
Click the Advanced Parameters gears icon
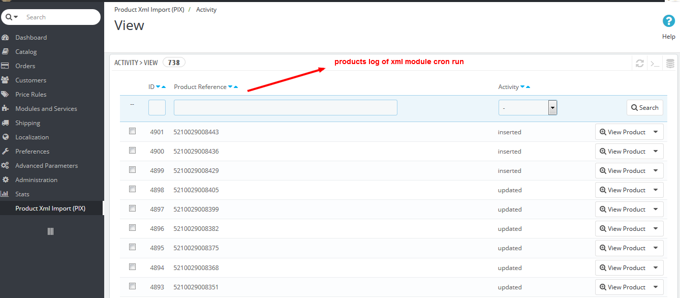tap(5, 166)
